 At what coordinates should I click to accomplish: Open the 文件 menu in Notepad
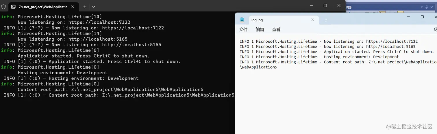(243, 29)
